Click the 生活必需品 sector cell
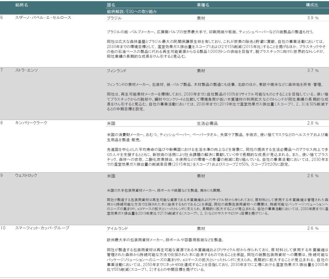Viewport: 329px width, 279px height. (207, 123)
